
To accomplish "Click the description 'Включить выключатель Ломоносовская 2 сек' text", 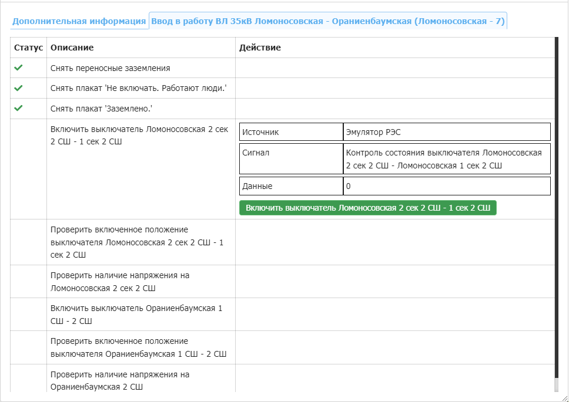I will click(139, 136).
